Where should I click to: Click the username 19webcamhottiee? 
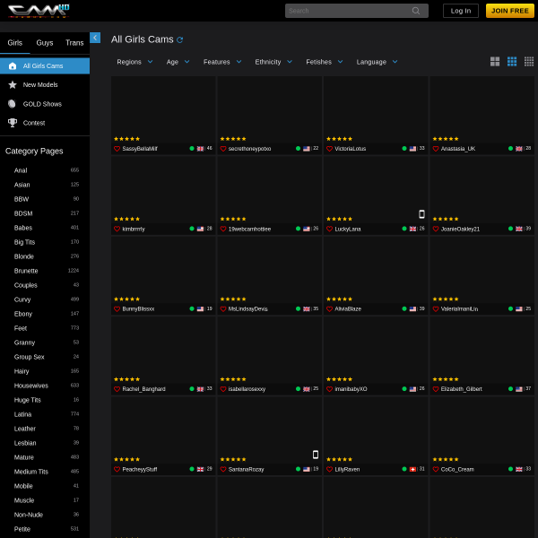pos(249,229)
